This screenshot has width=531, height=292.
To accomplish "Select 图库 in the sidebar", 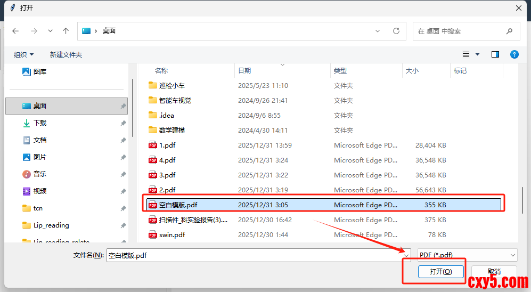I will pos(35,71).
